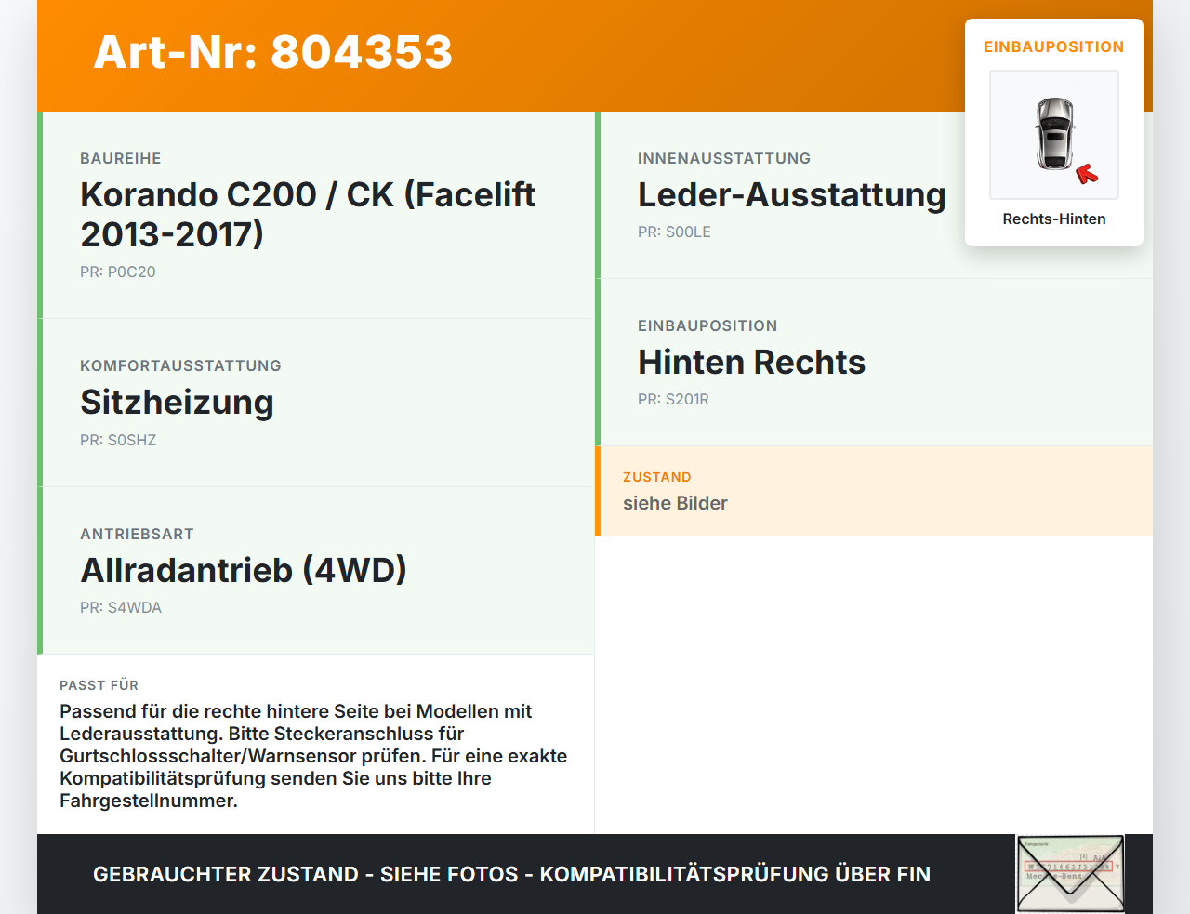Click the PR: S201R code
This screenshot has height=914, width=1190.
673,399
